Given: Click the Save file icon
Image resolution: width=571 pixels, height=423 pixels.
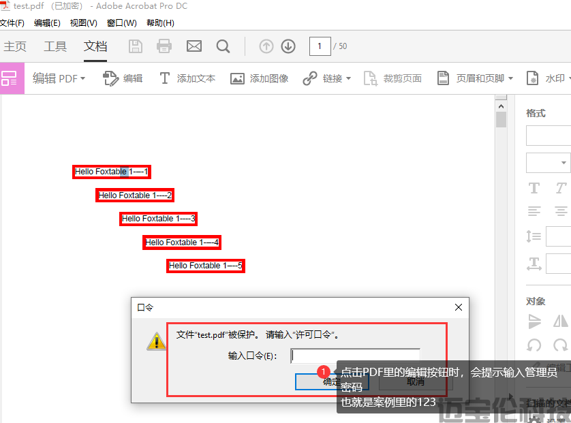Looking at the screenshot, I should pos(136,46).
